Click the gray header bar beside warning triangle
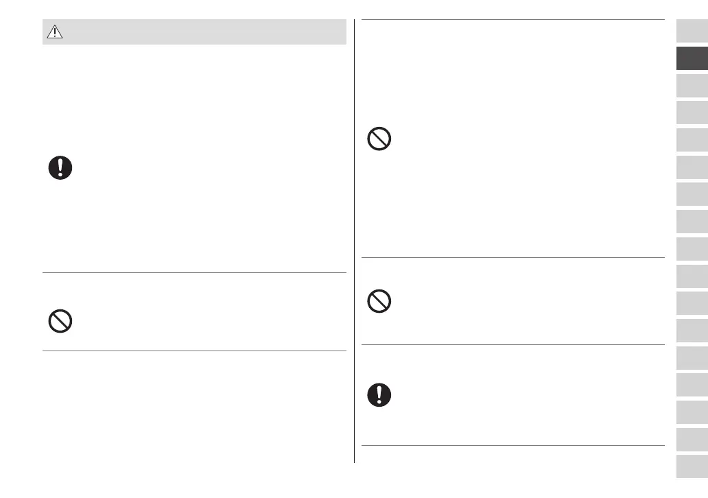This screenshot has height=498, width=708. (206, 32)
